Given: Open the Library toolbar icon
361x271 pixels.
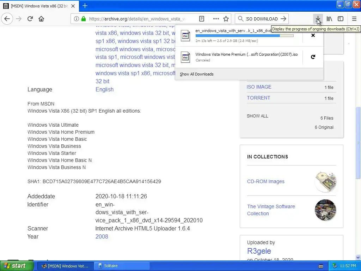Looking at the screenshot, I should coord(330,19).
